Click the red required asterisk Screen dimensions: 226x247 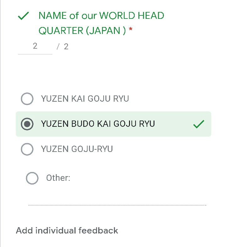[x=131, y=30]
